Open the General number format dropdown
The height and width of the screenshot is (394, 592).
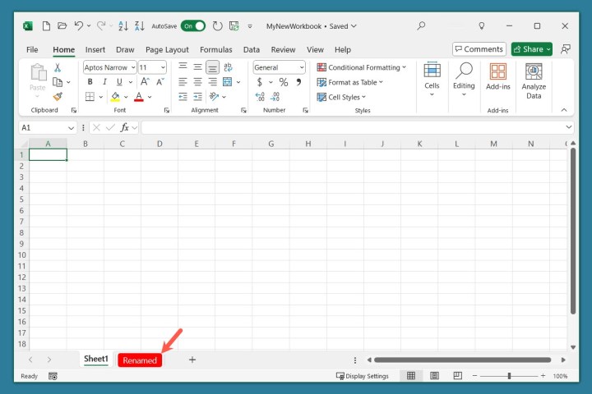(x=279, y=67)
